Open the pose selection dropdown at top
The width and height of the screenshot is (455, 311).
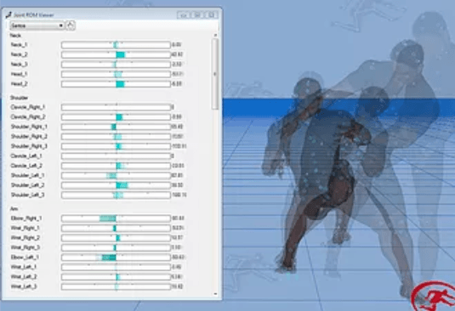(37, 25)
